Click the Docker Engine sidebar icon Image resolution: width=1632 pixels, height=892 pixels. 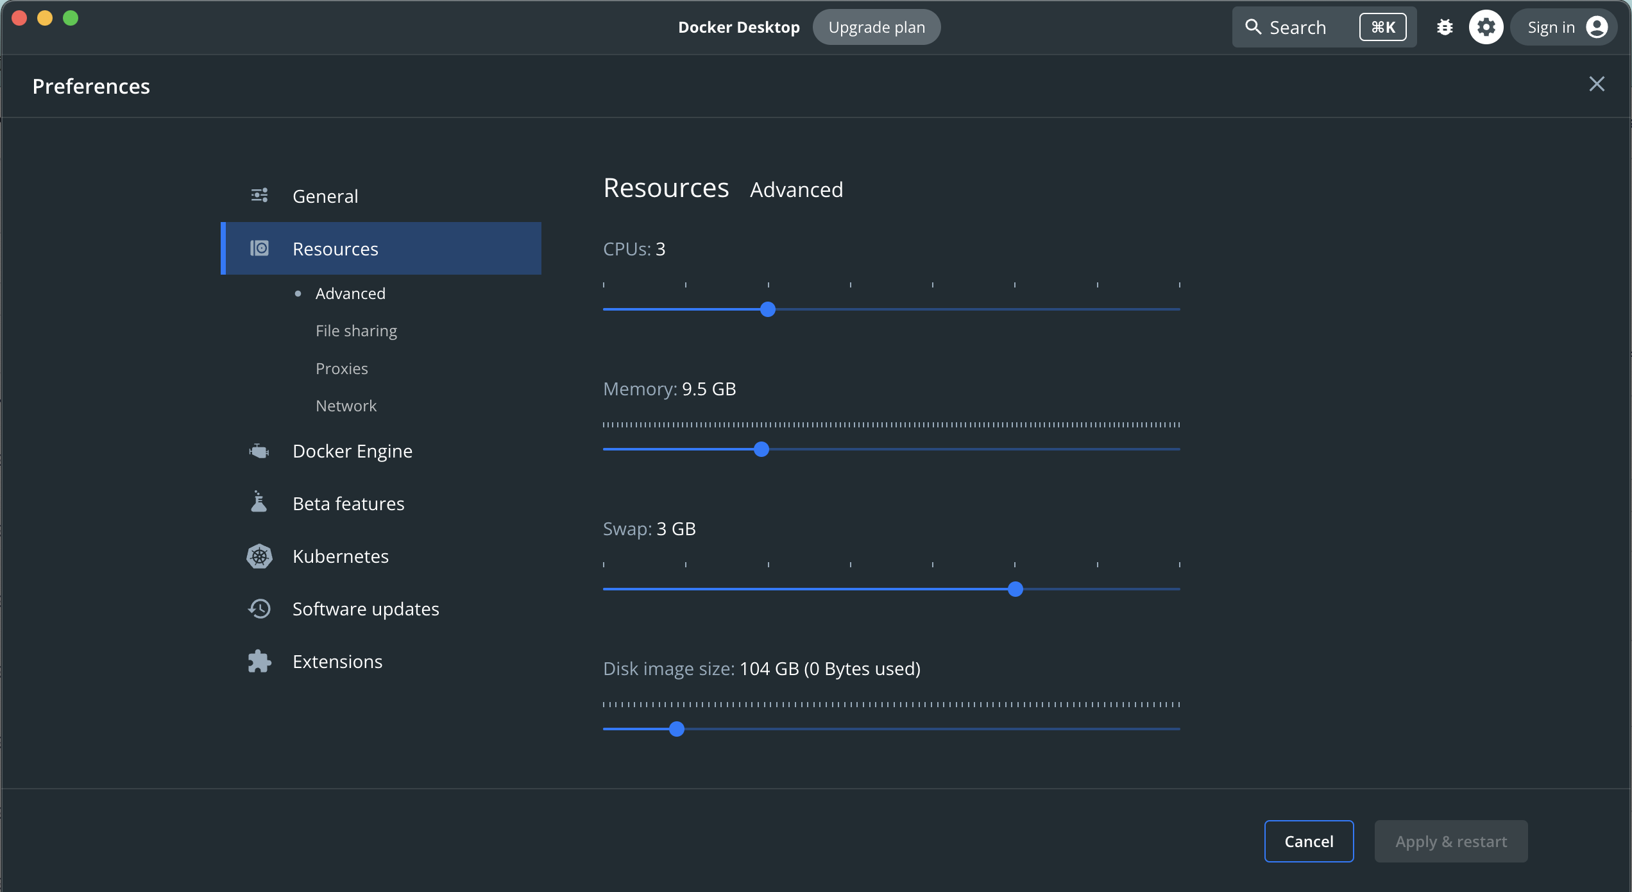[x=260, y=450]
